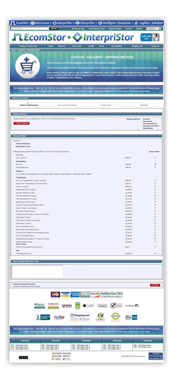Click the TRUSTe green seal
Screen dimensions: 173x383
(78, 305)
